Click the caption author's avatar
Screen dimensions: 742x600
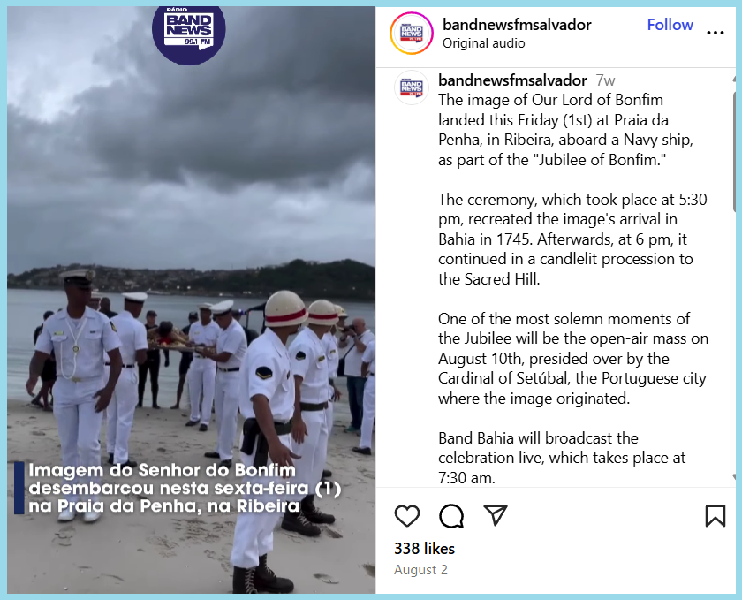tap(412, 87)
